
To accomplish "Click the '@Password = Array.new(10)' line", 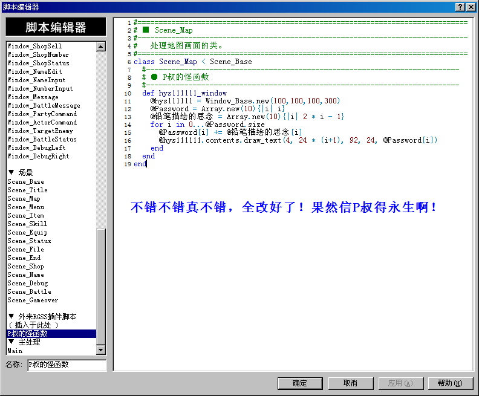I will tap(218, 109).
